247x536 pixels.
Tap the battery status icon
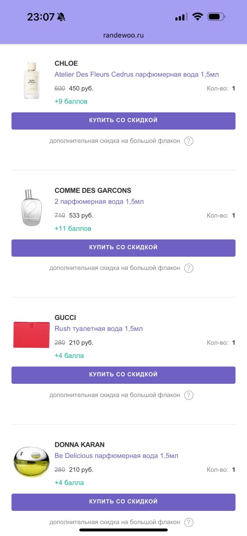click(x=216, y=17)
